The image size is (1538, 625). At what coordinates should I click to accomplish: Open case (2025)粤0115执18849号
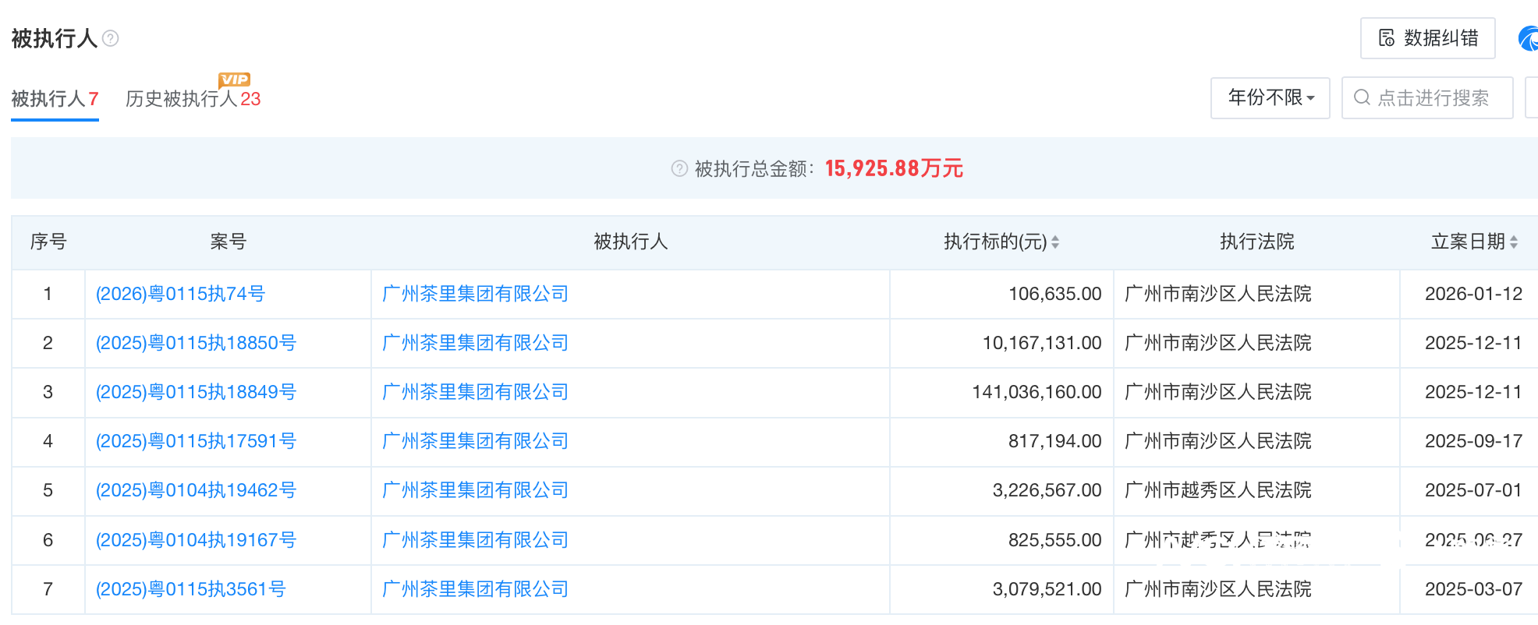click(x=196, y=392)
